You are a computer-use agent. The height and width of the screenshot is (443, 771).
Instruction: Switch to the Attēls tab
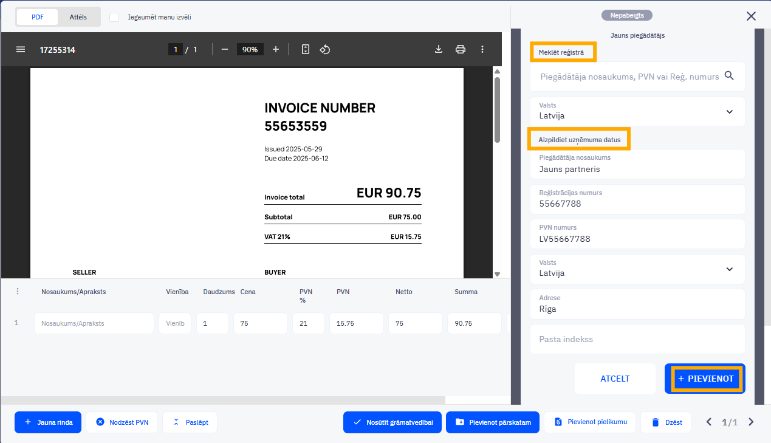pyautogui.click(x=78, y=17)
